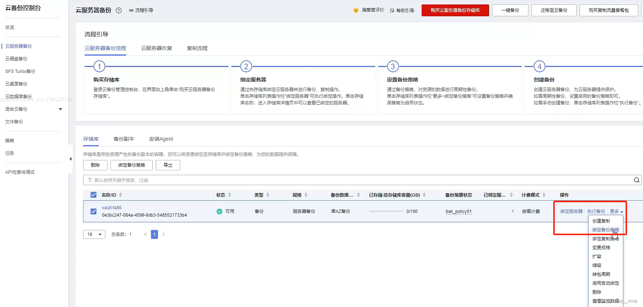Click the green 可用 status icon
Image resolution: width=643 pixels, height=307 pixels.
(x=220, y=211)
